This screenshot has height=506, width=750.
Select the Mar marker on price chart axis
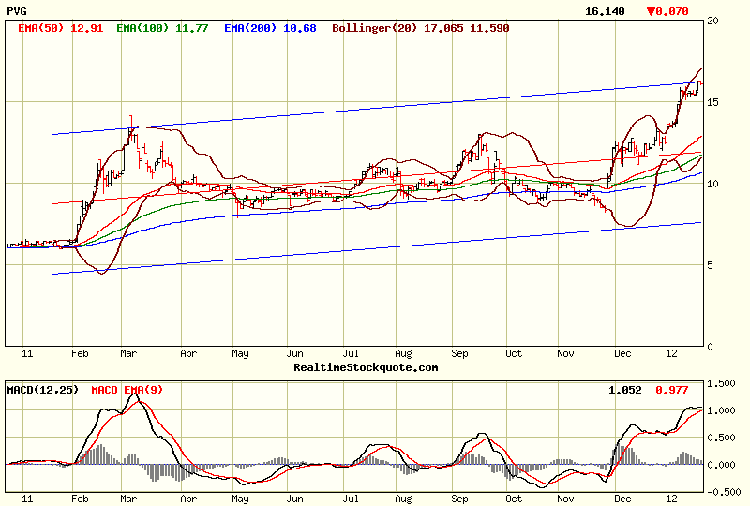[x=129, y=354]
